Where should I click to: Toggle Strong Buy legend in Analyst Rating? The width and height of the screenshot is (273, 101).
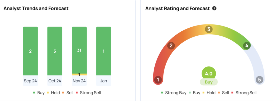tap(174, 93)
